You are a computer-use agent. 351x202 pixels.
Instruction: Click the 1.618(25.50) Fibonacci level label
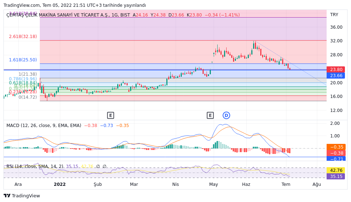click(x=23, y=60)
